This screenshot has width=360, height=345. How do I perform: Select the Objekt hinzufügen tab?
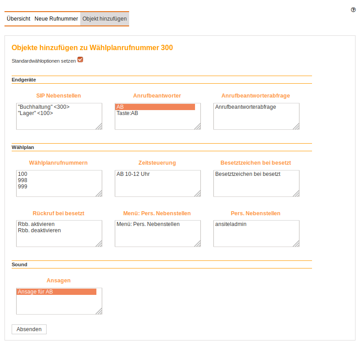coord(104,19)
